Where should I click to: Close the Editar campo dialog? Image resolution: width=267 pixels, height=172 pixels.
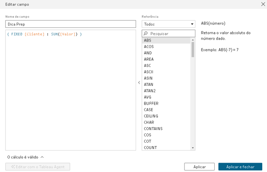tap(263, 4)
